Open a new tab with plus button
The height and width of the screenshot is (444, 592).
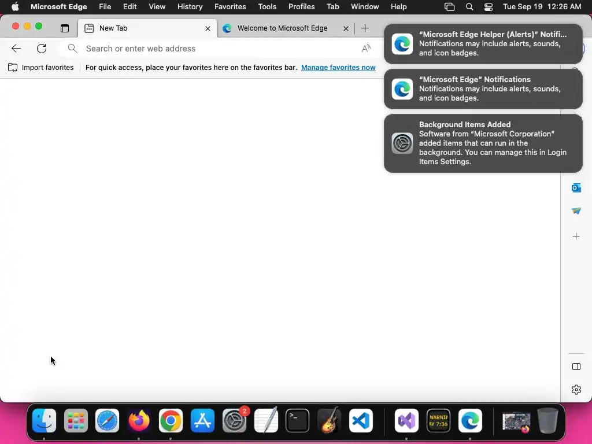[365, 28]
